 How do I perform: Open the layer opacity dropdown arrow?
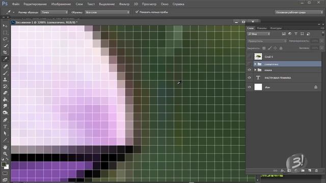tap(321, 41)
